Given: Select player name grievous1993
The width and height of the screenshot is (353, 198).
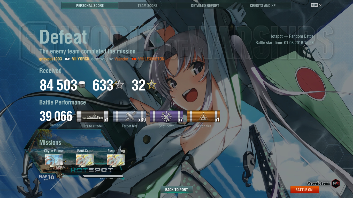Looking at the screenshot, I should tap(51, 59).
